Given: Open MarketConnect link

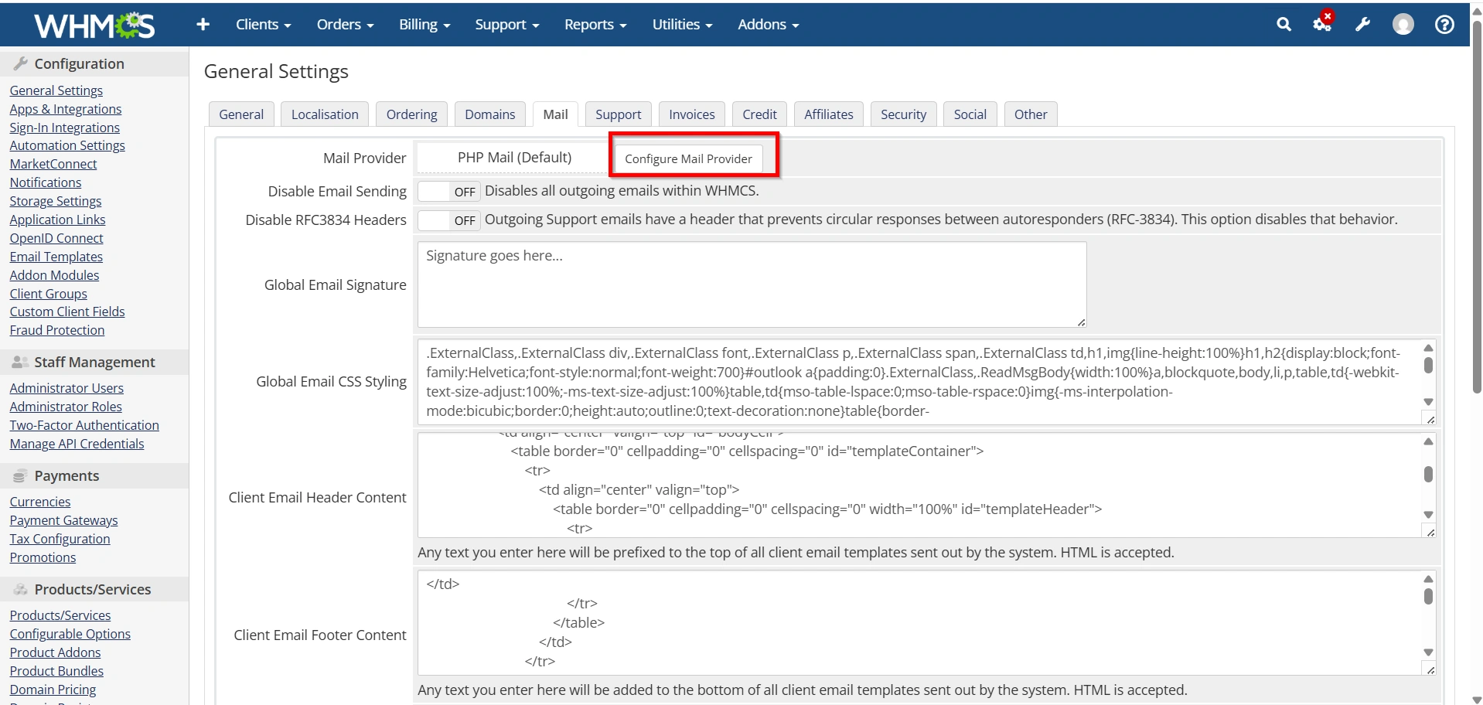Looking at the screenshot, I should tap(53, 164).
